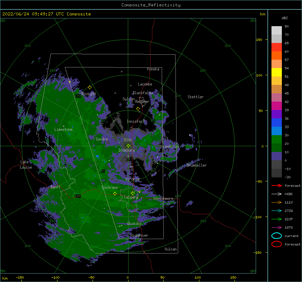Click the orange 111V arrow symbol
302x282 pixels.
276,202
